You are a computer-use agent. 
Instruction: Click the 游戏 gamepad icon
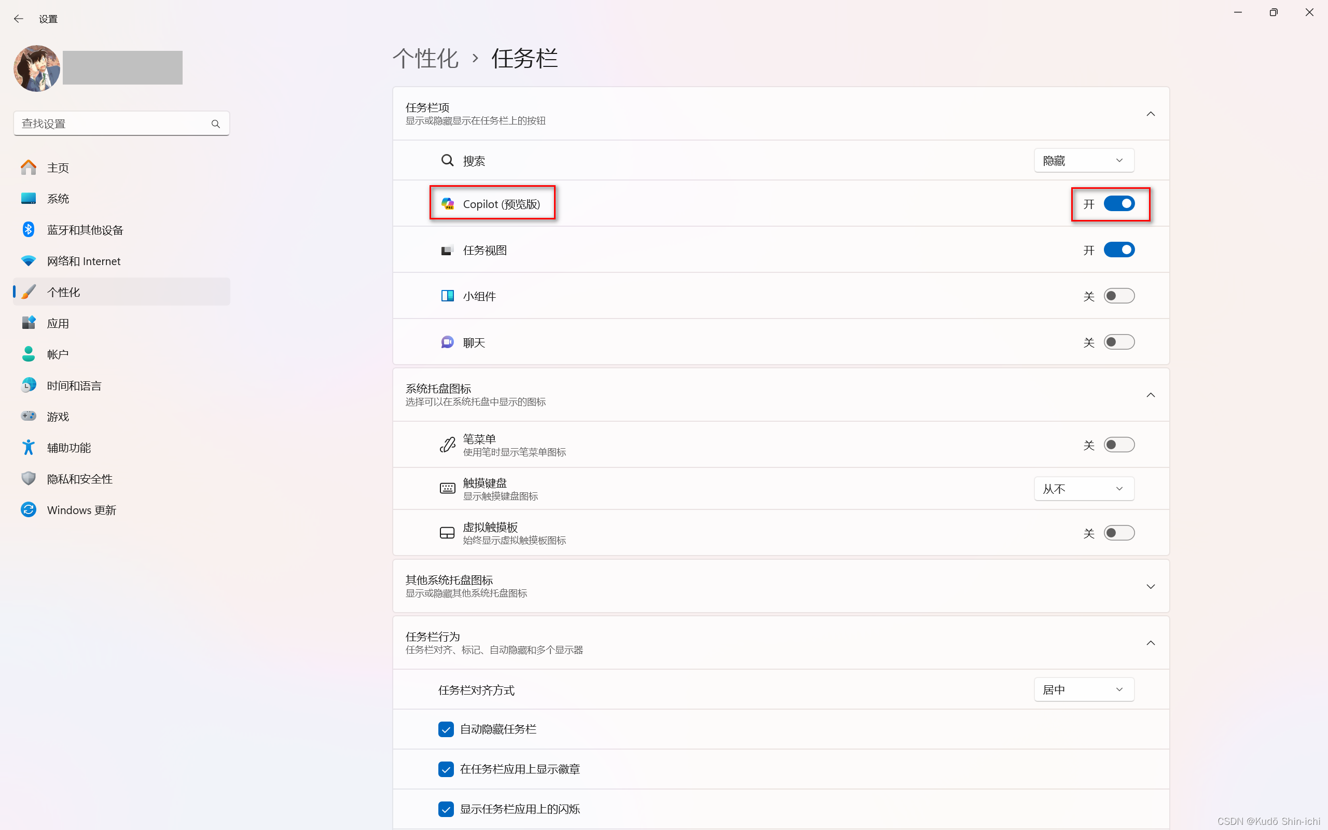coord(29,416)
